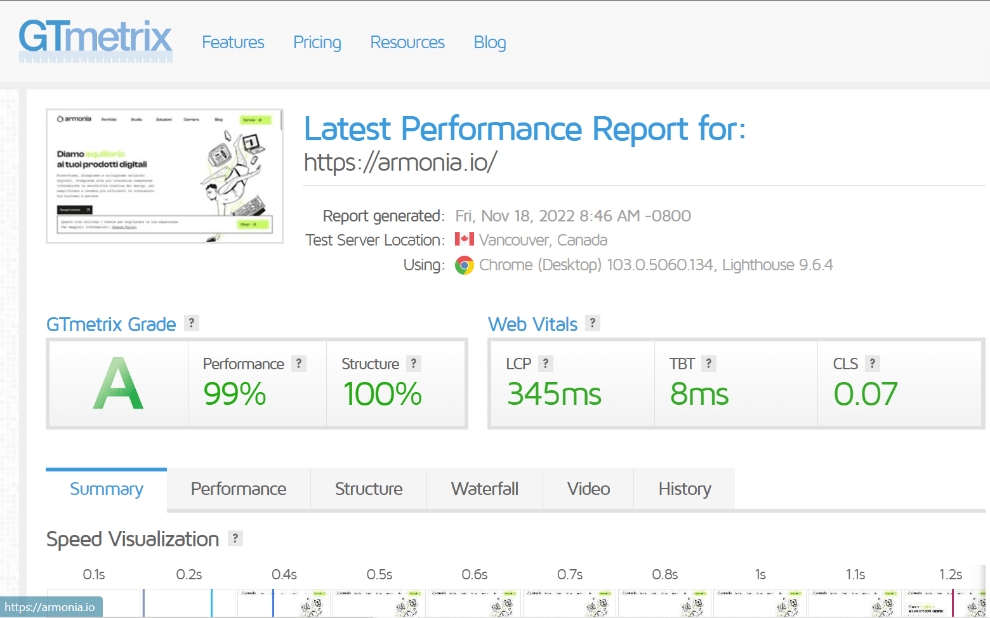Click the 8ms TBT value
Viewport: 990px width, 618px height.
[699, 393]
